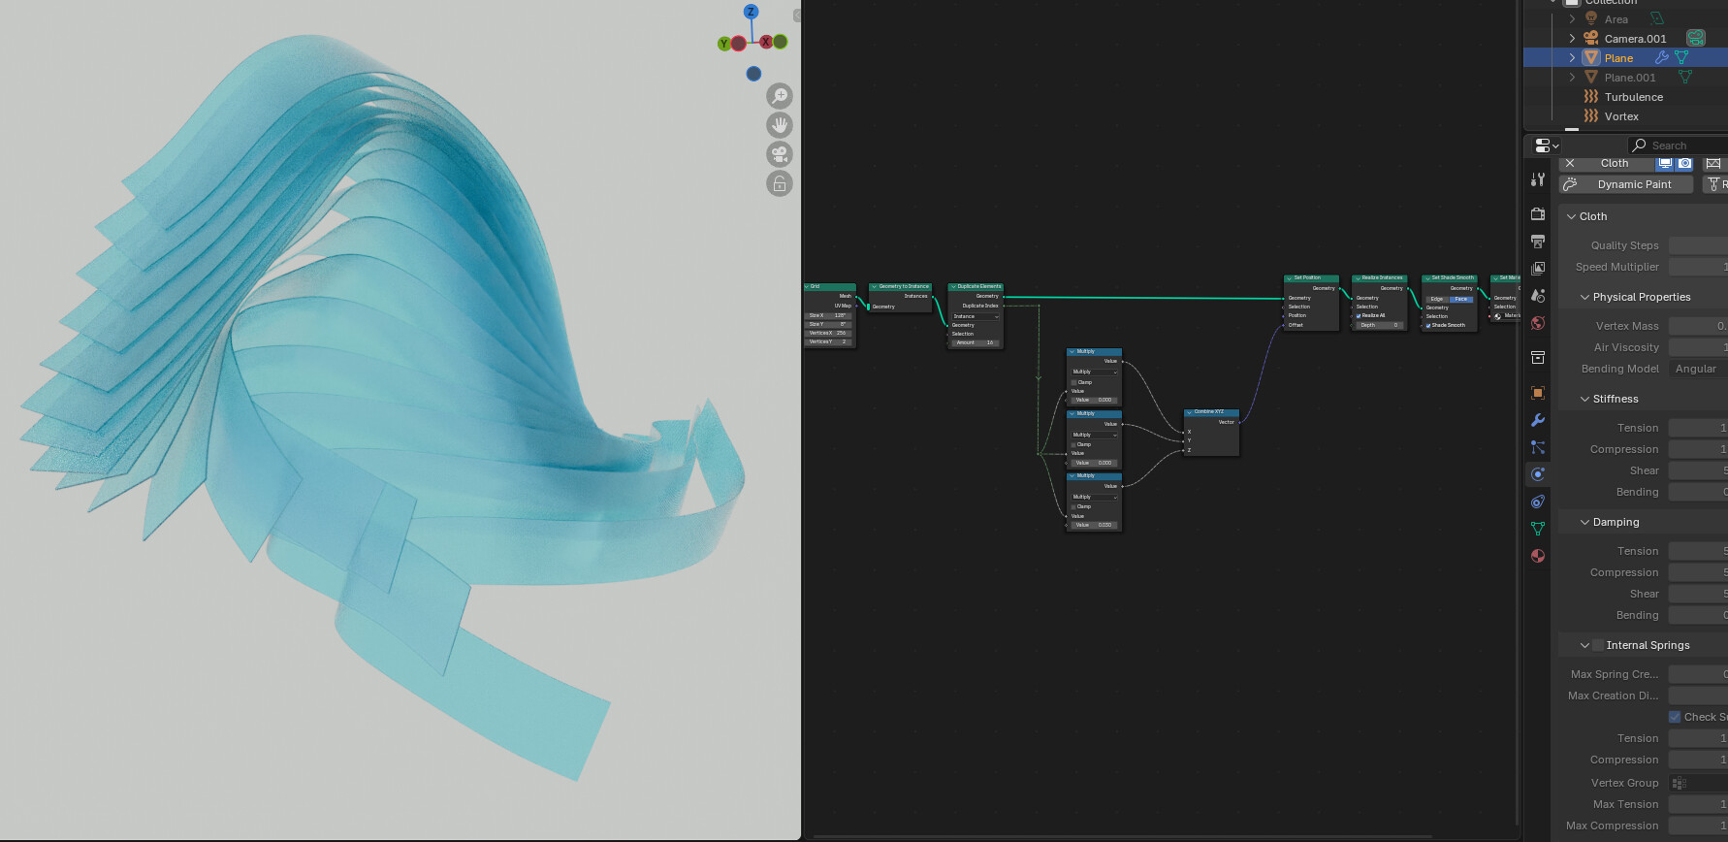Screen dimensions: 1728x842
Task: Open the Object Constraints properties tab
Action: point(1538,502)
